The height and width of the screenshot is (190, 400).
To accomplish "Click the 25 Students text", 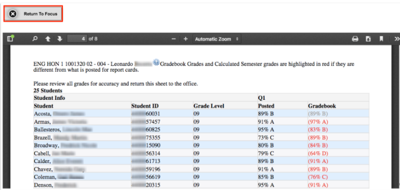I will pos(48,90).
